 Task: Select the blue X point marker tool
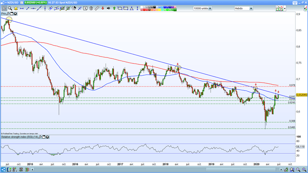pyautogui.click(x=80, y=9)
